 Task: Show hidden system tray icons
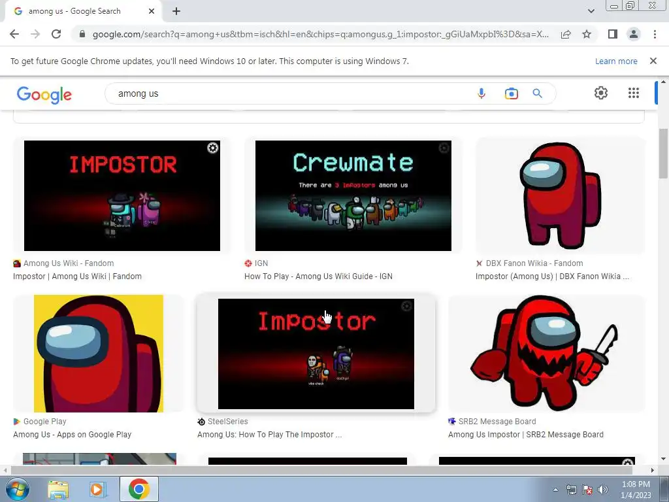click(555, 490)
